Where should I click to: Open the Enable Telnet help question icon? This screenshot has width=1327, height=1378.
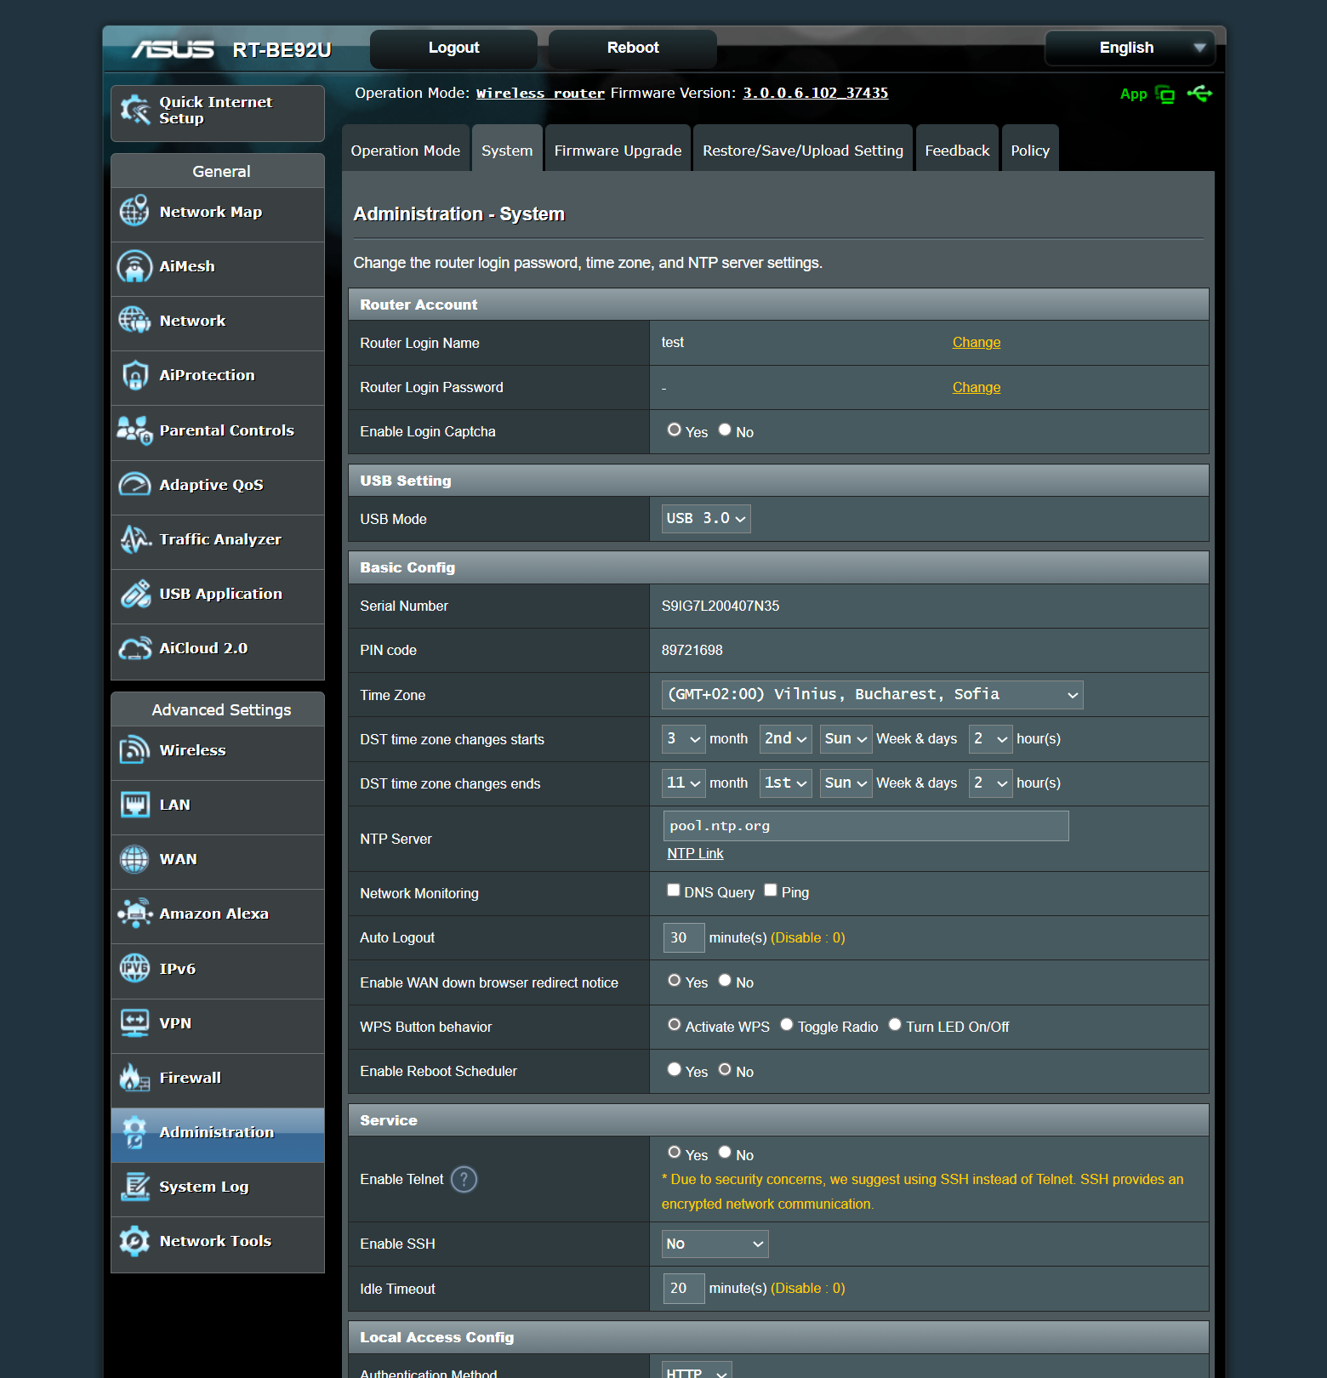464,1180
